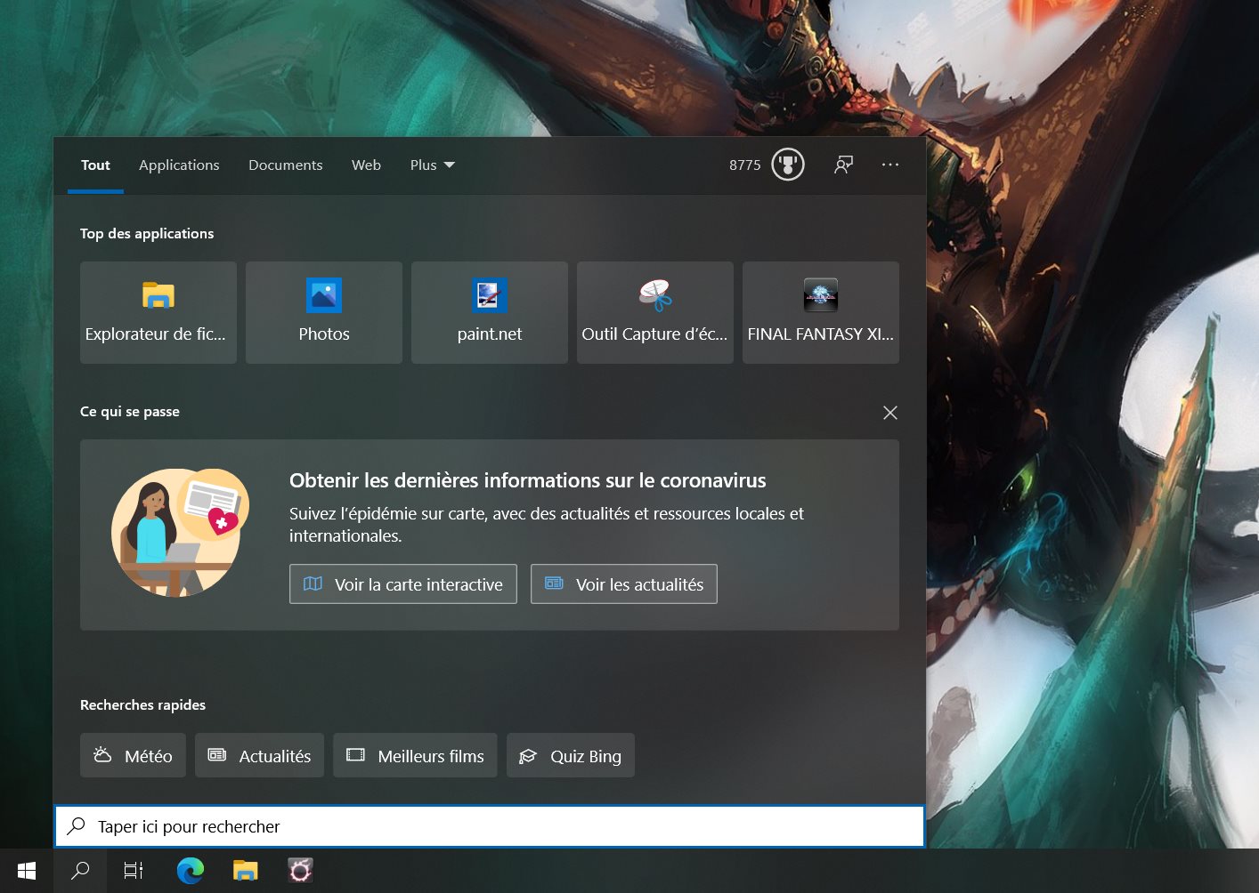Viewport: 1259px width, 893px height.
Task: Expand the Plus dropdown
Action: [433, 165]
